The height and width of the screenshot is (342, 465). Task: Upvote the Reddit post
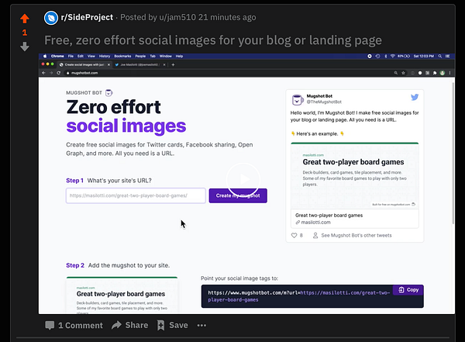click(25, 19)
